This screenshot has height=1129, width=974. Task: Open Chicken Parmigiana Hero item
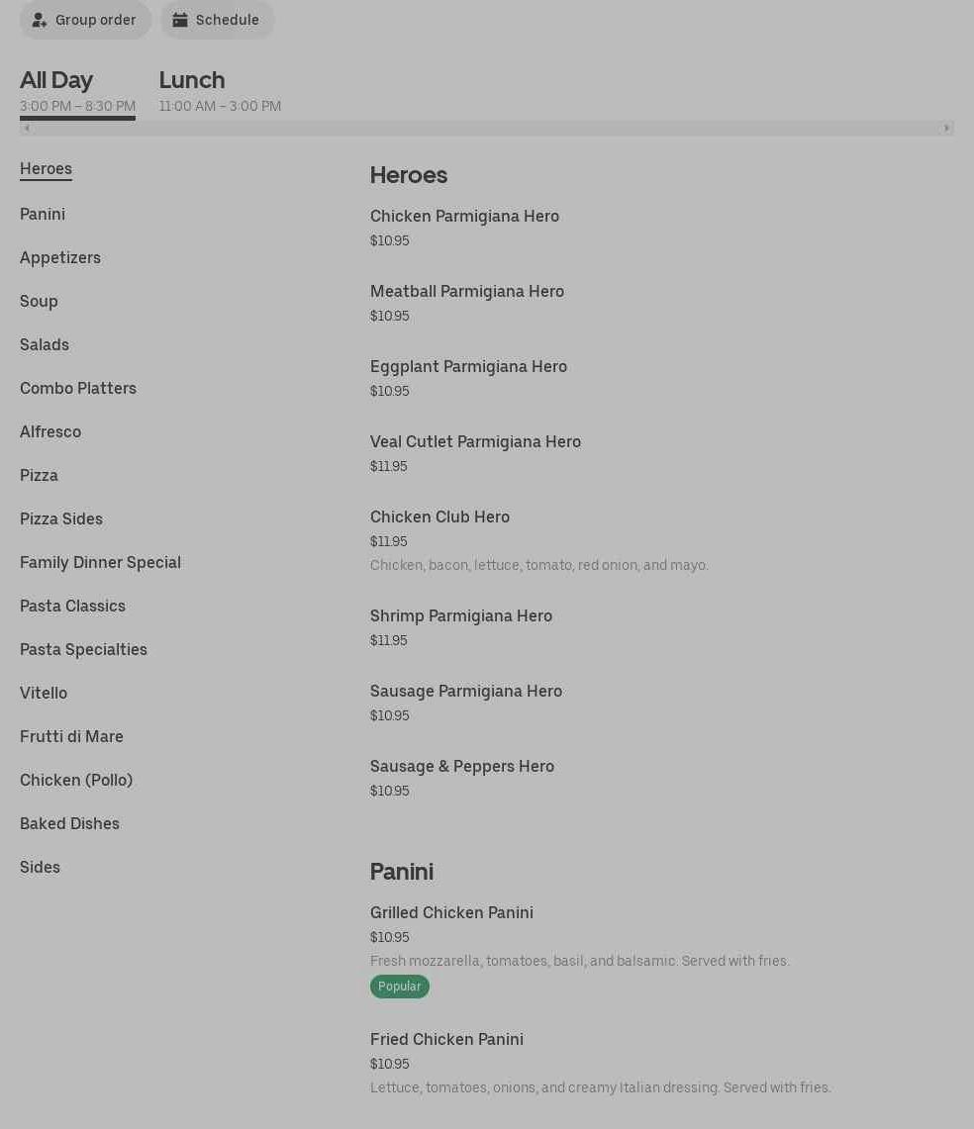click(x=464, y=216)
